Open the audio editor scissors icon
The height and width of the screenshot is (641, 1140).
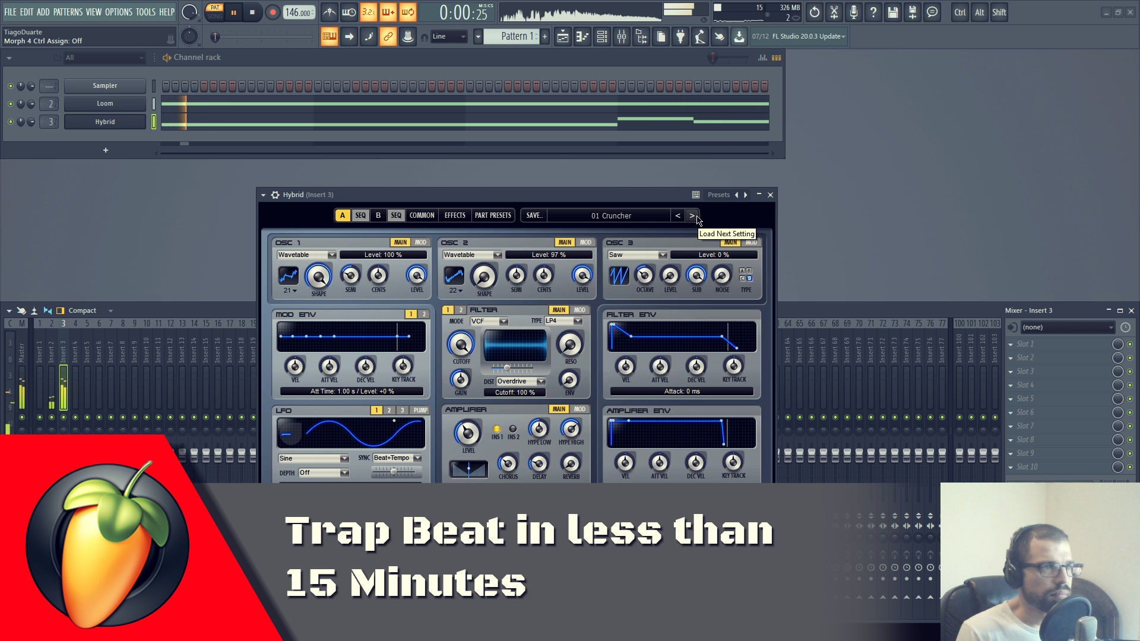click(834, 12)
